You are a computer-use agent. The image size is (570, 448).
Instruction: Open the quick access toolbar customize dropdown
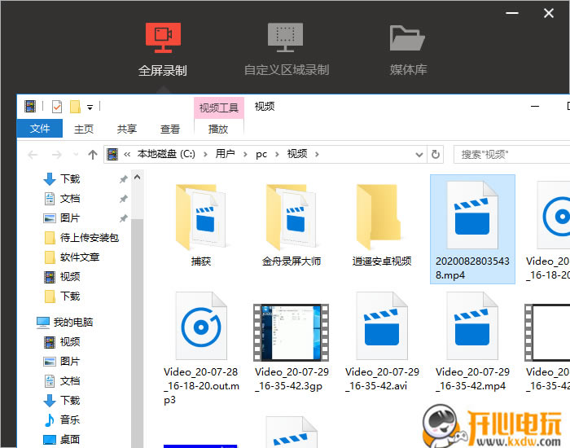coord(90,107)
